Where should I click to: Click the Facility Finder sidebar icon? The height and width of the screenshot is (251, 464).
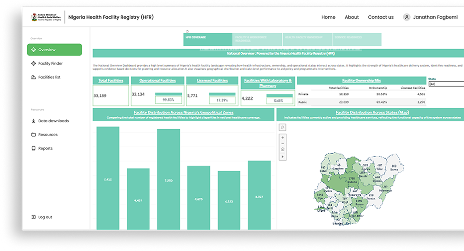coord(33,63)
